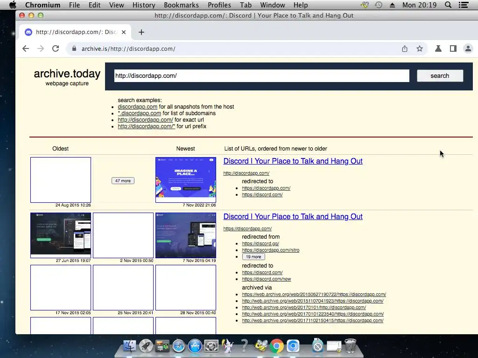The image size is (478, 358).
Task: Open Notification Center list icon
Action: 464,5
